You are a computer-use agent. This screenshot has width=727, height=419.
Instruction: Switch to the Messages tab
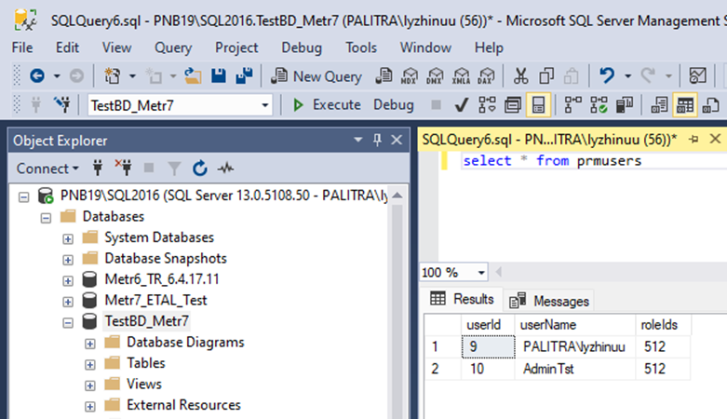click(549, 301)
